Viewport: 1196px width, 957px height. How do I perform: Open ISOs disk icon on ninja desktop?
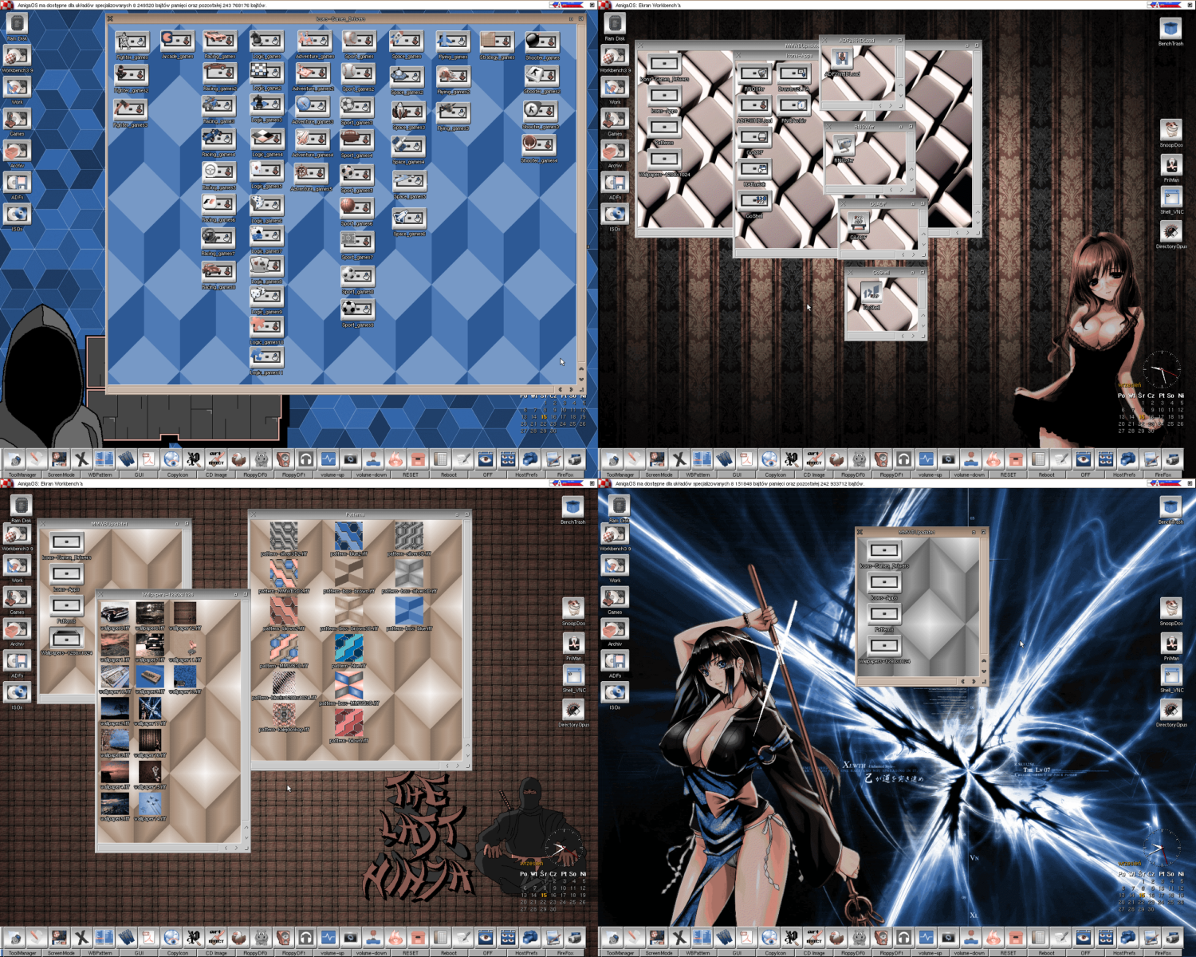17,692
